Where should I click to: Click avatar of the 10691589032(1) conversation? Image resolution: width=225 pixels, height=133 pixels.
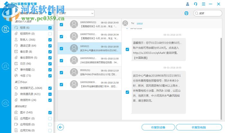(x=74, y=24)
